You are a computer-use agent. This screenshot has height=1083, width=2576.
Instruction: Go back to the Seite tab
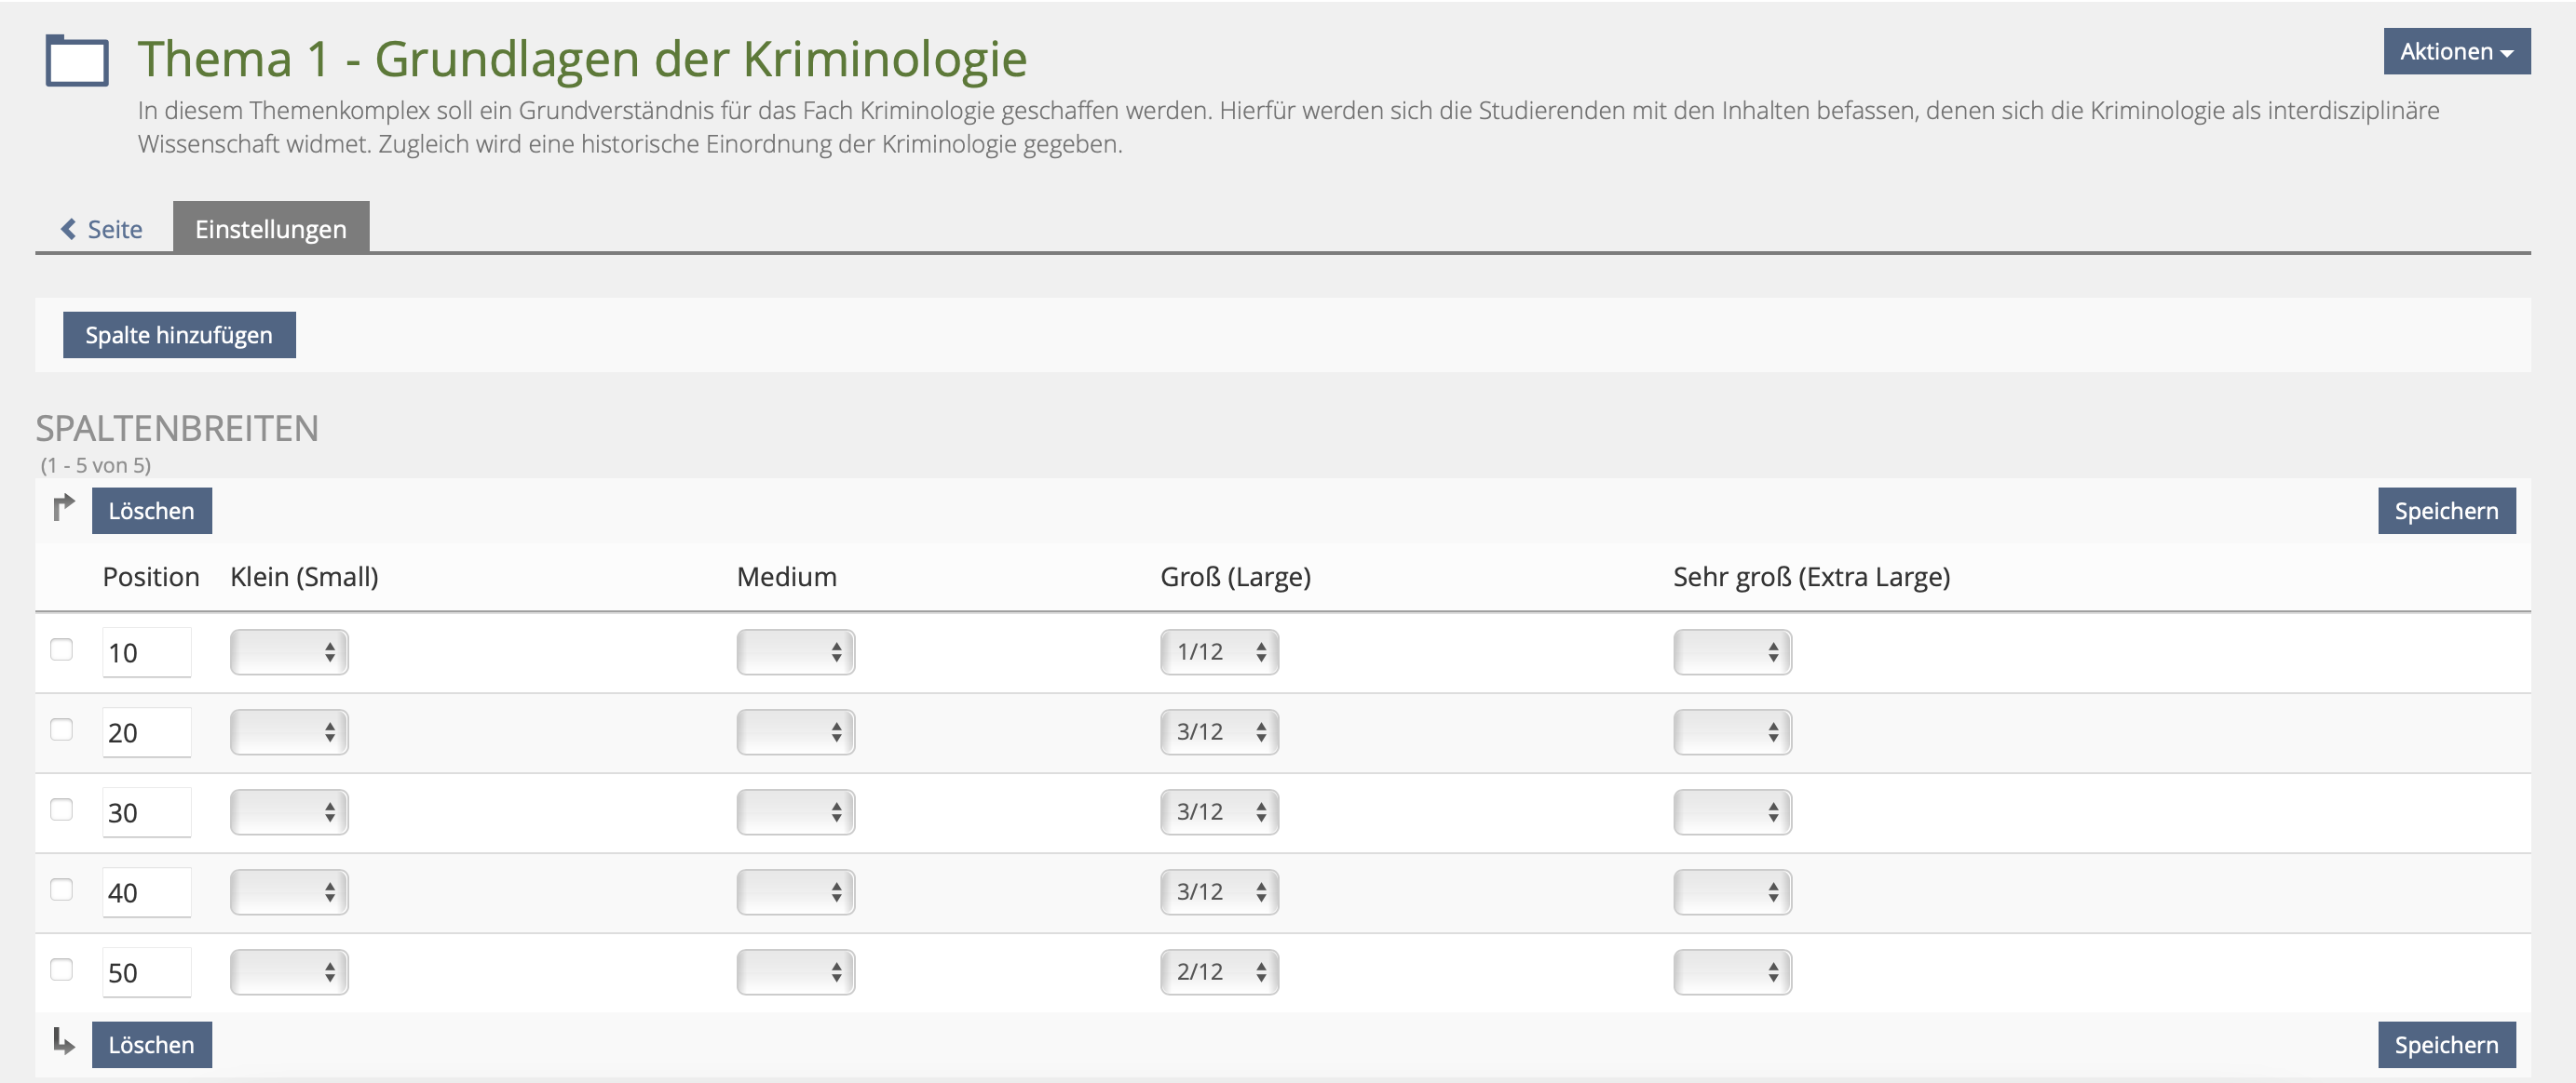102,229
